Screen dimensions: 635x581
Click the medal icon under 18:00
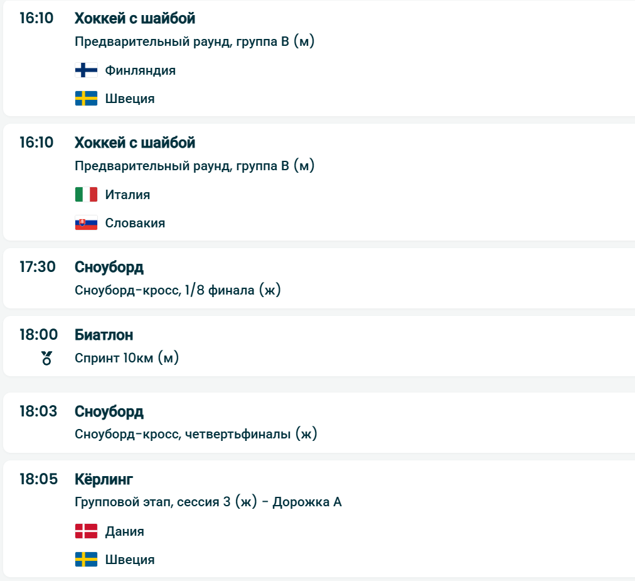click(46, 359)
